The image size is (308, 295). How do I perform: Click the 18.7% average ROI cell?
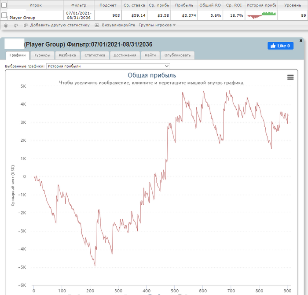tap(234, 15)
